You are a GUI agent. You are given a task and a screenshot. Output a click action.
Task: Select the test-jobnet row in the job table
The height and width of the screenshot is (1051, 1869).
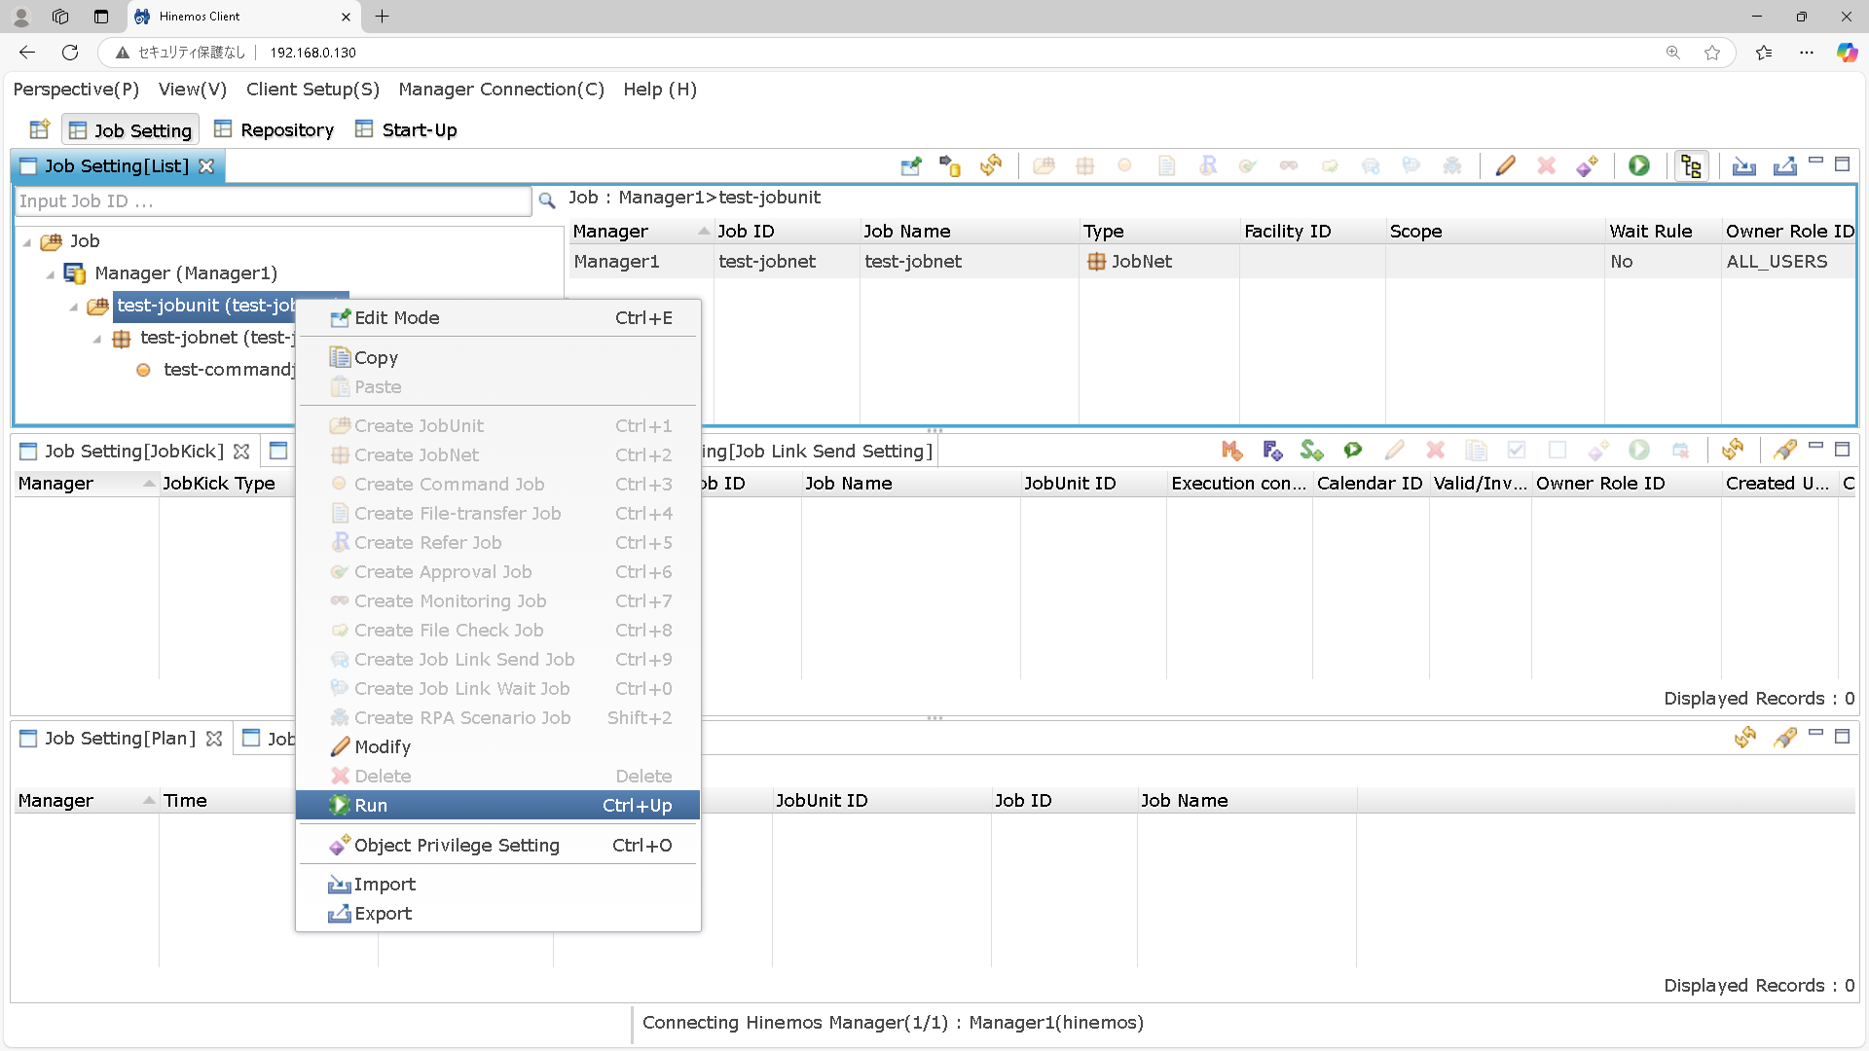click(x=913, y=262)
